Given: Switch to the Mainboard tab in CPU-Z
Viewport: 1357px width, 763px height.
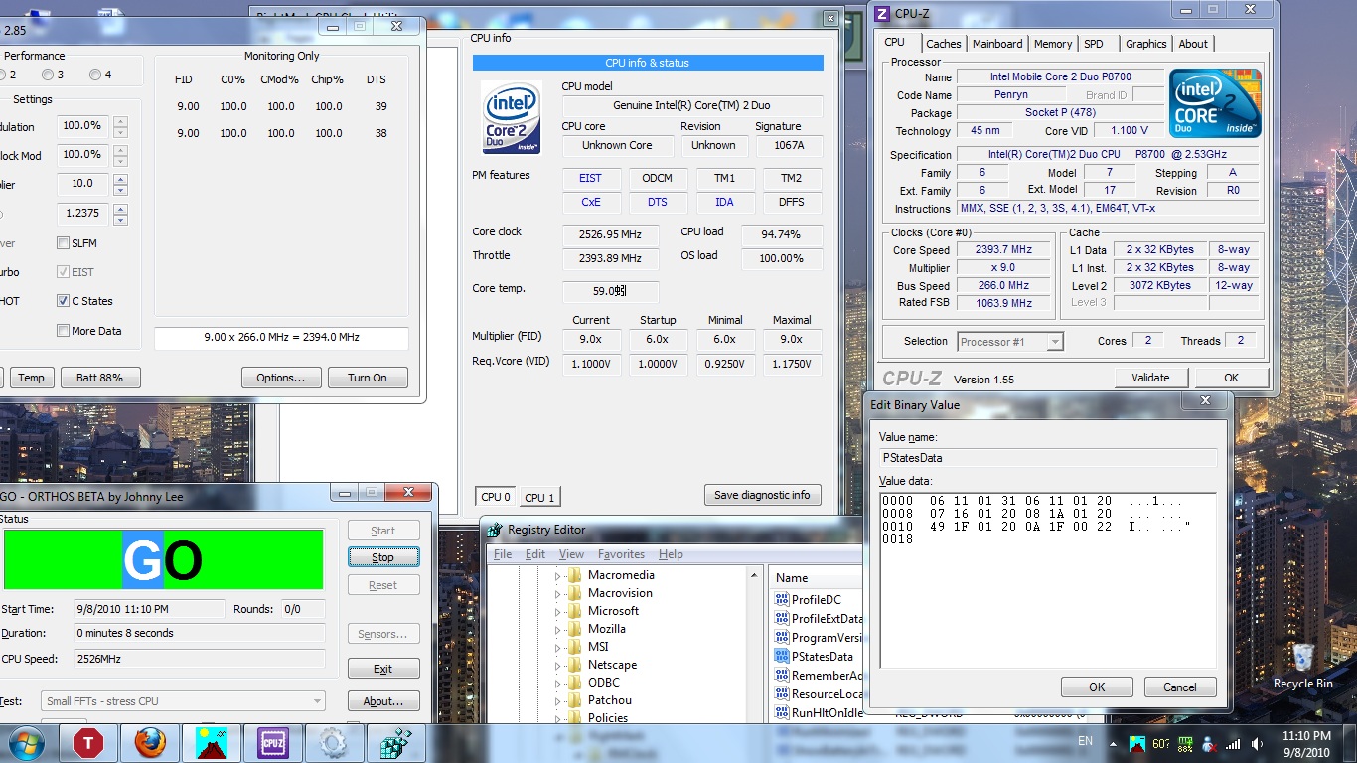Looking at the screenshot, I should (x=997, y=44).
